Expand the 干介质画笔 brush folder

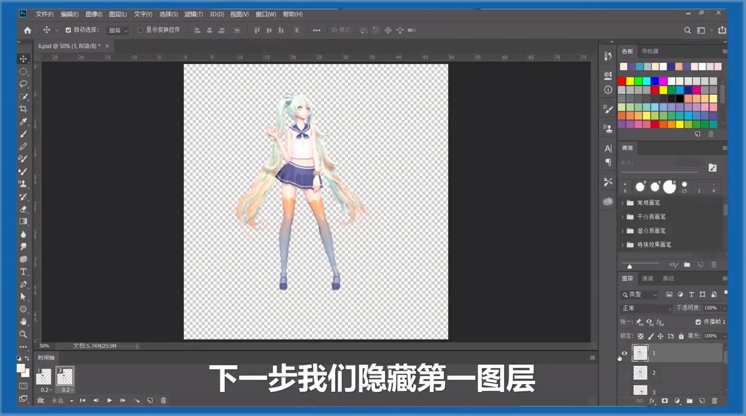point(622,217)
